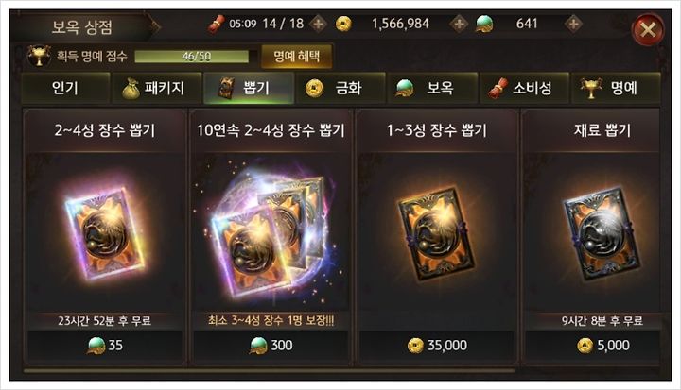Close the 보옥 상점 shop window

[x=648, y=29]
